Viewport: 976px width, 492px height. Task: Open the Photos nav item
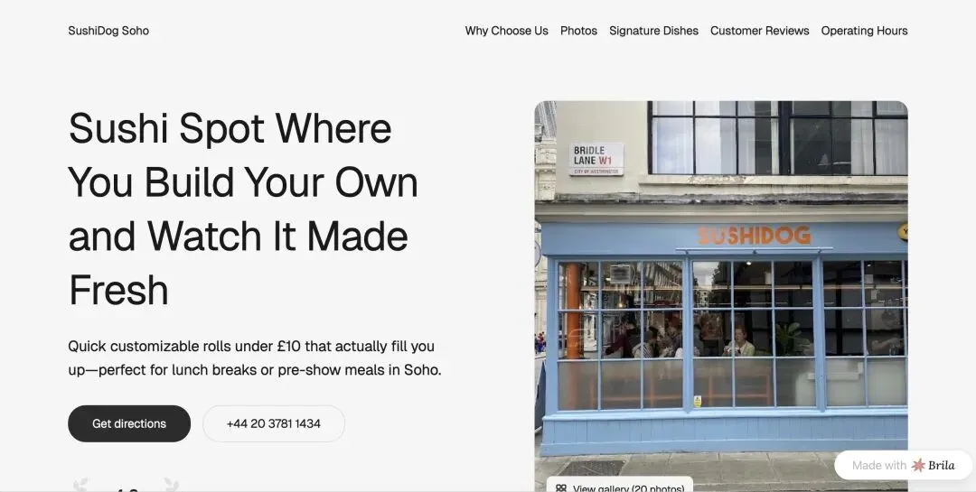579,31
